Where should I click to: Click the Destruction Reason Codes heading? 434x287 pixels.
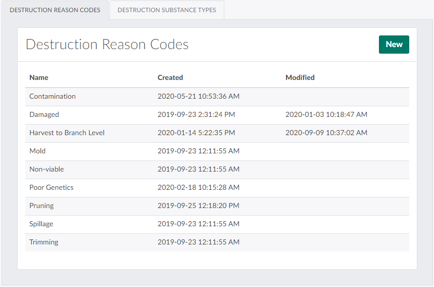(107, 45)
